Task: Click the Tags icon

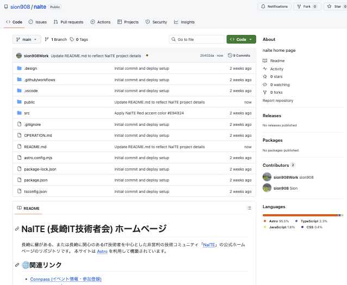Action: [72, 39]
